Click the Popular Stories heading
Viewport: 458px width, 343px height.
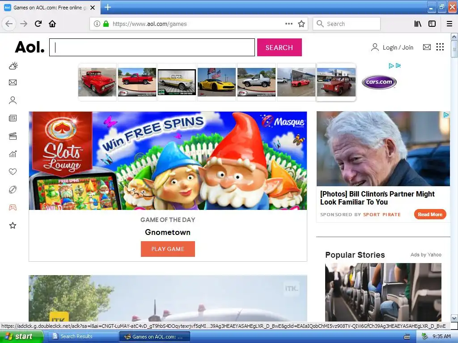click(355, 255)
